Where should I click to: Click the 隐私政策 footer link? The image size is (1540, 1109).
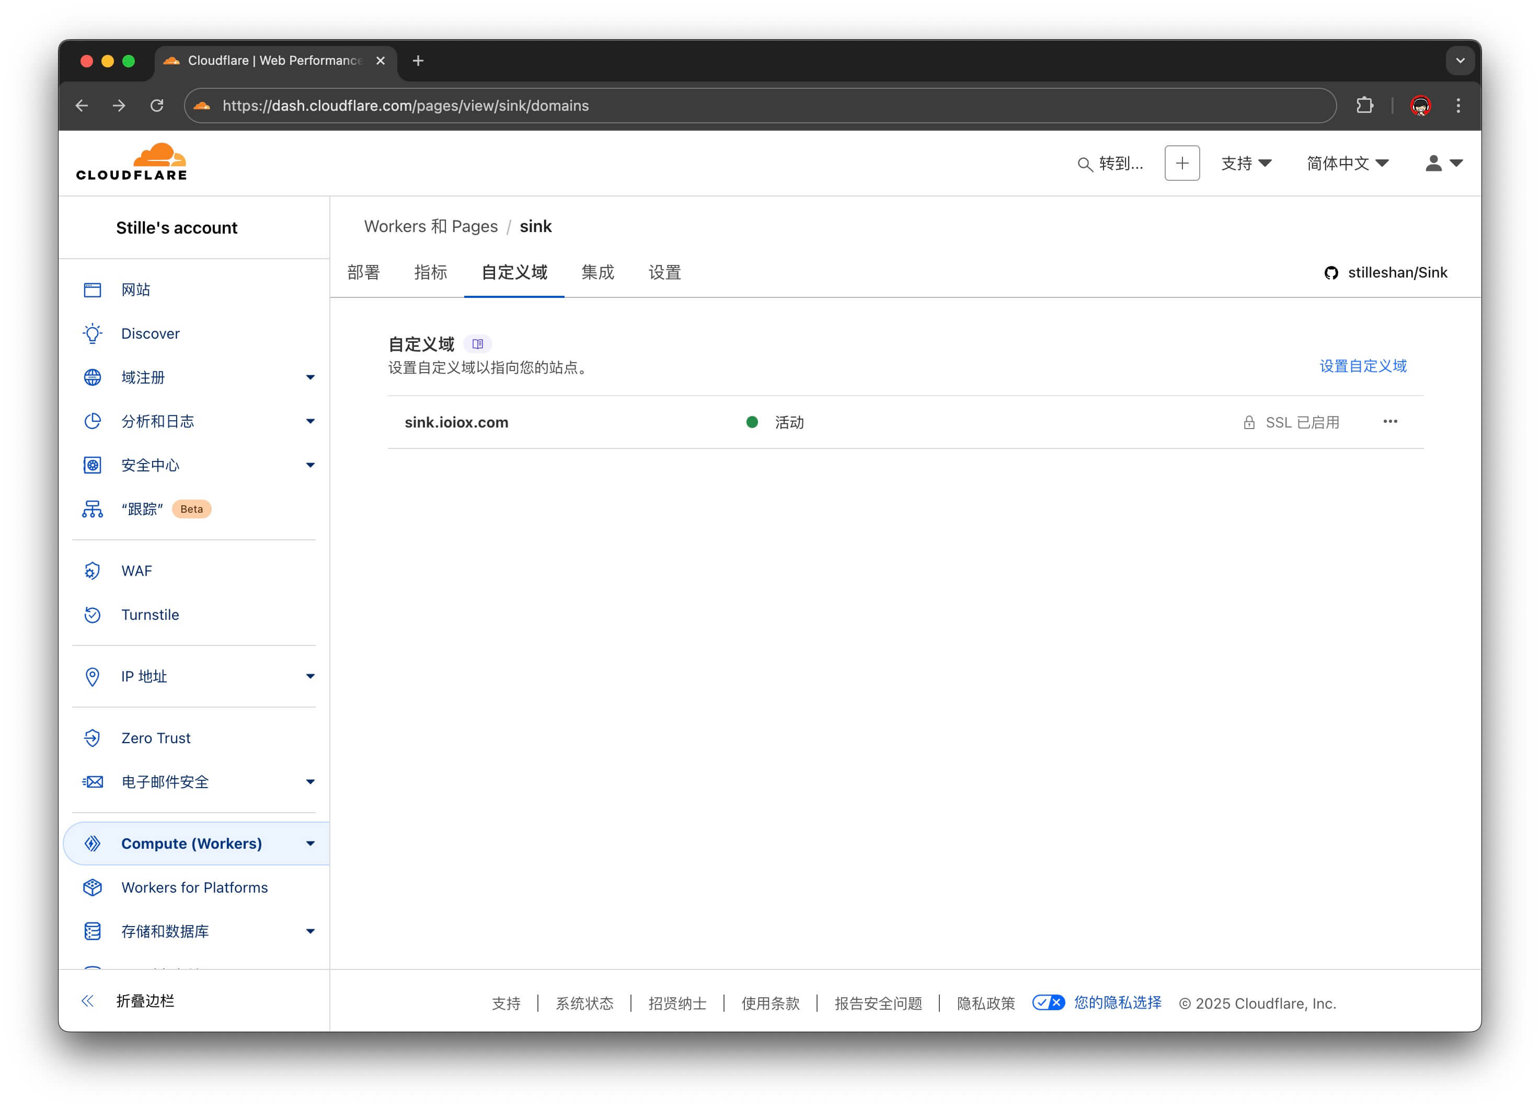click(x=986, y=1003)
